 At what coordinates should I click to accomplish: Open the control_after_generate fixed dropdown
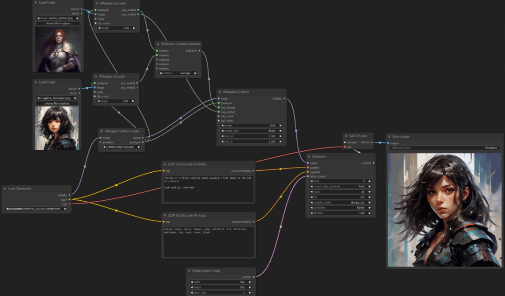340,186
